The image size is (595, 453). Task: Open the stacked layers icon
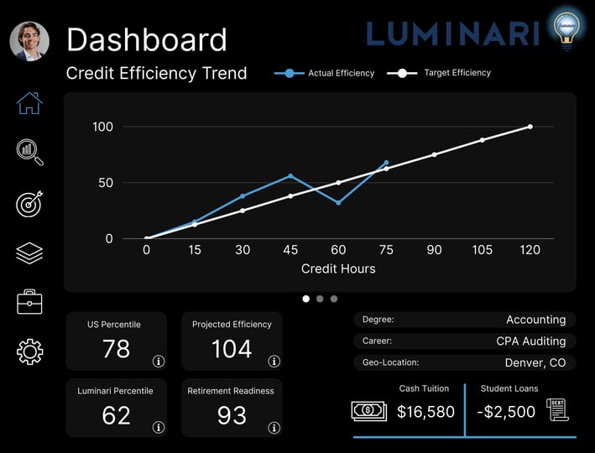coord(29,253)
